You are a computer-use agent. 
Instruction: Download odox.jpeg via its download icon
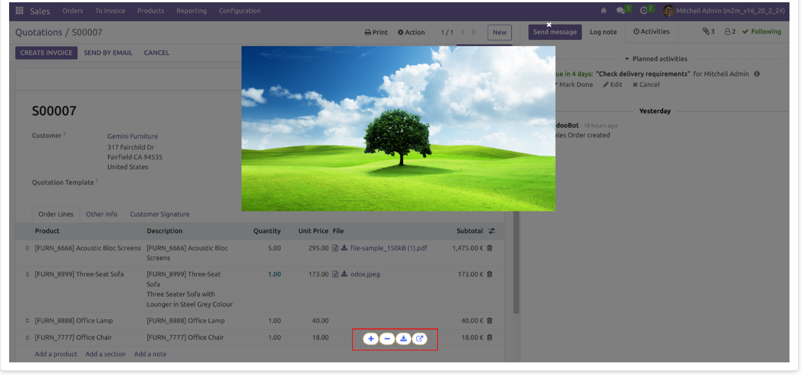tap(344, 274)
